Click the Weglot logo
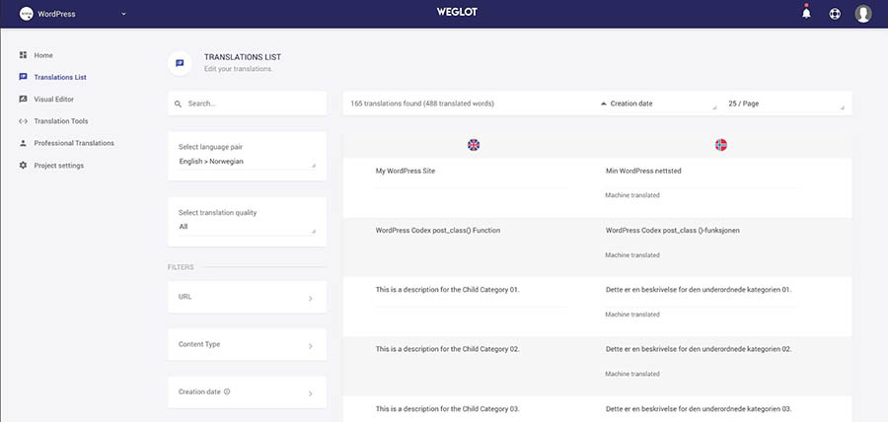 click(457, 12)
